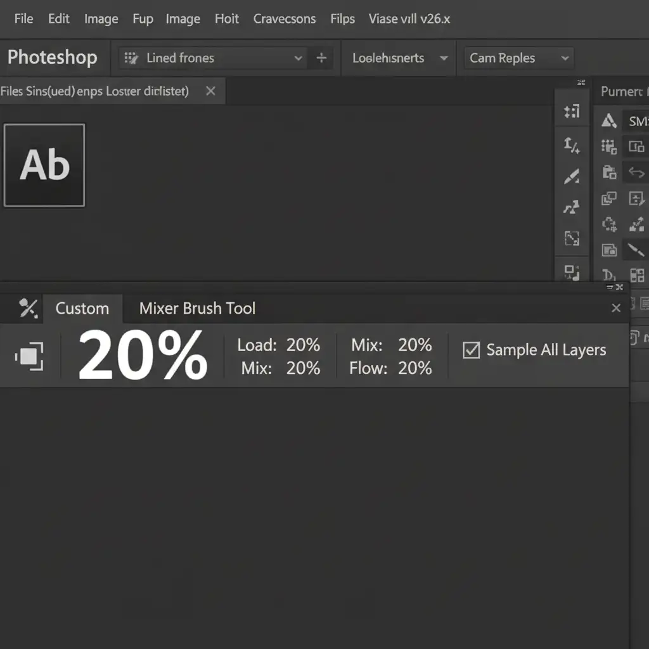This screenshot has width=649, height=649.
Task: Click the grid icon before Lined frones
Action: [131, 58]
